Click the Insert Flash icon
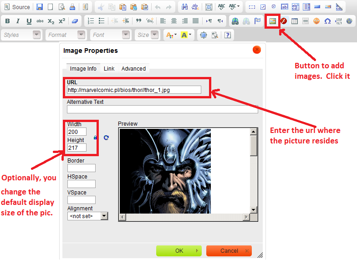The image size is (357, 260). [x=283, y=21]
